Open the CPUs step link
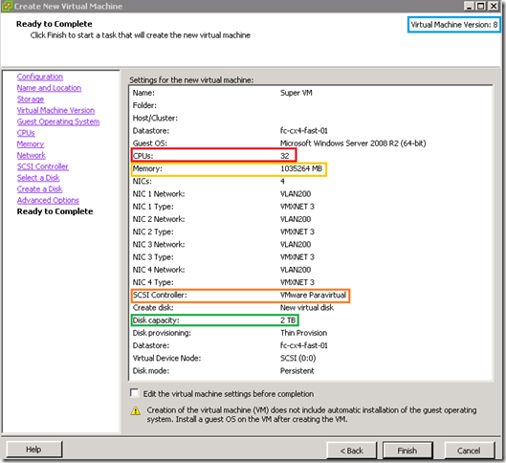 coord(26,133)
